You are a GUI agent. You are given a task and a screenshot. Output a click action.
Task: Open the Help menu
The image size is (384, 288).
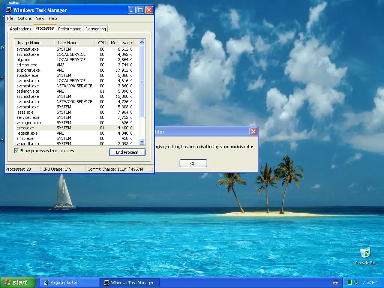pyautogui.click(x=52, y=18)
